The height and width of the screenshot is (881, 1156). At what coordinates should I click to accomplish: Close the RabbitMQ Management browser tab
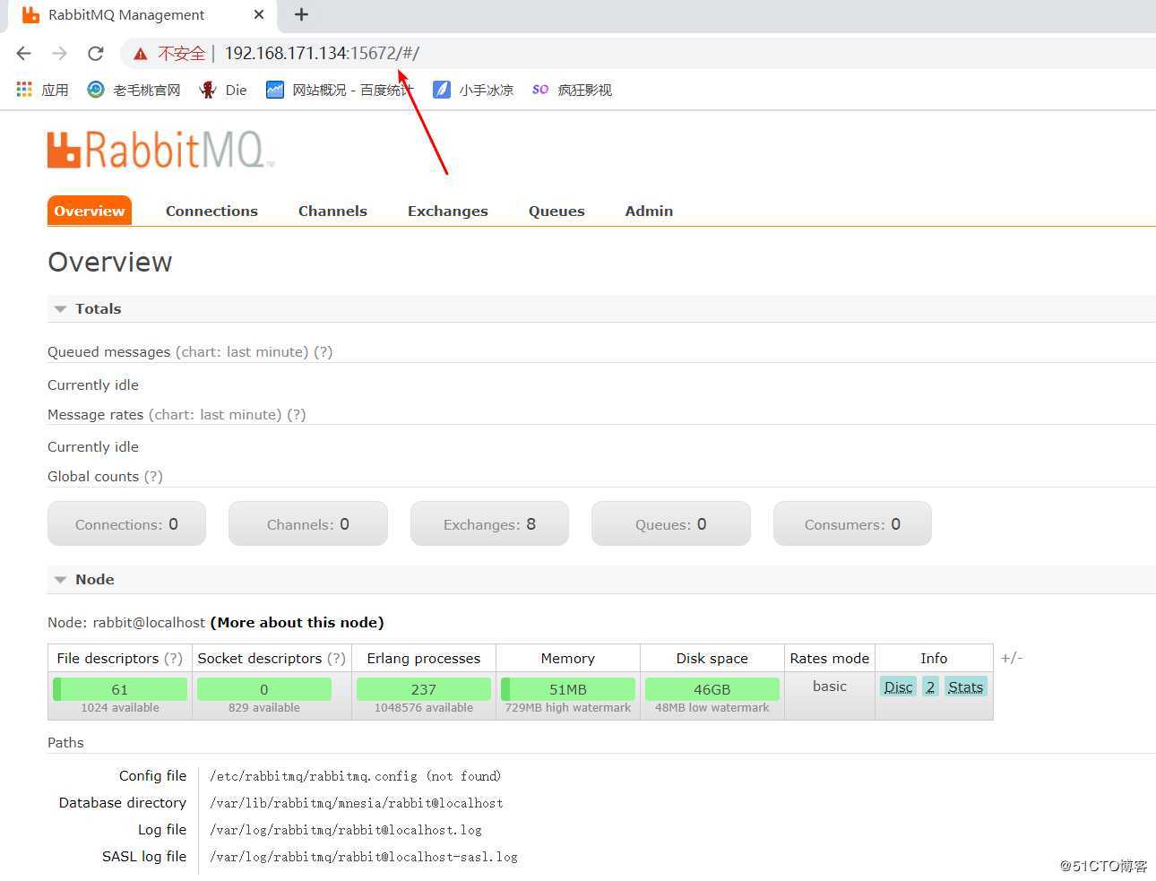[x=259, y=14]
